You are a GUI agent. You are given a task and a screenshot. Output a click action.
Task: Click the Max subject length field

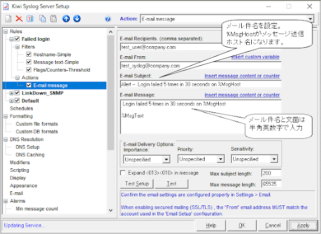coord(271,173)
